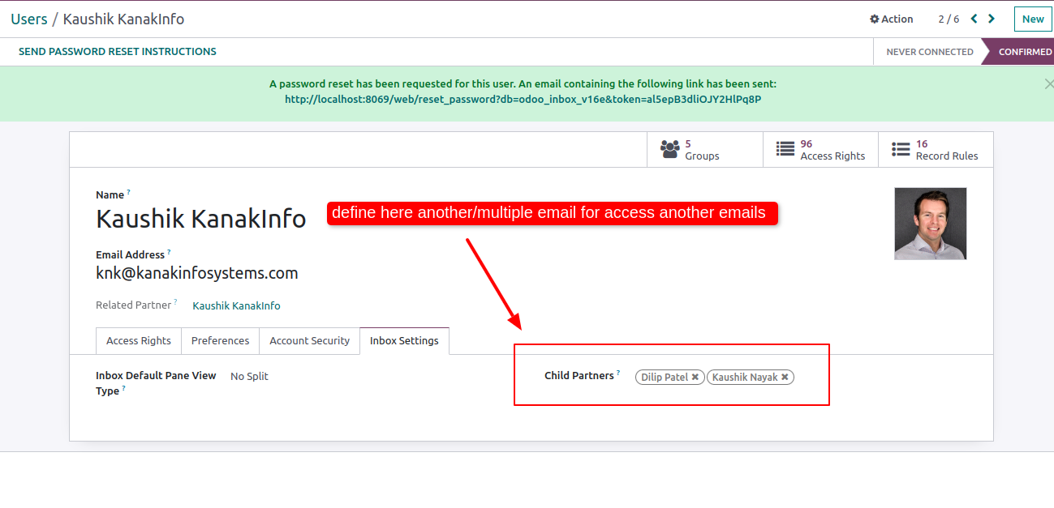Open the Account Security tab
The image size is (1054, 508).
click(309, 341)
